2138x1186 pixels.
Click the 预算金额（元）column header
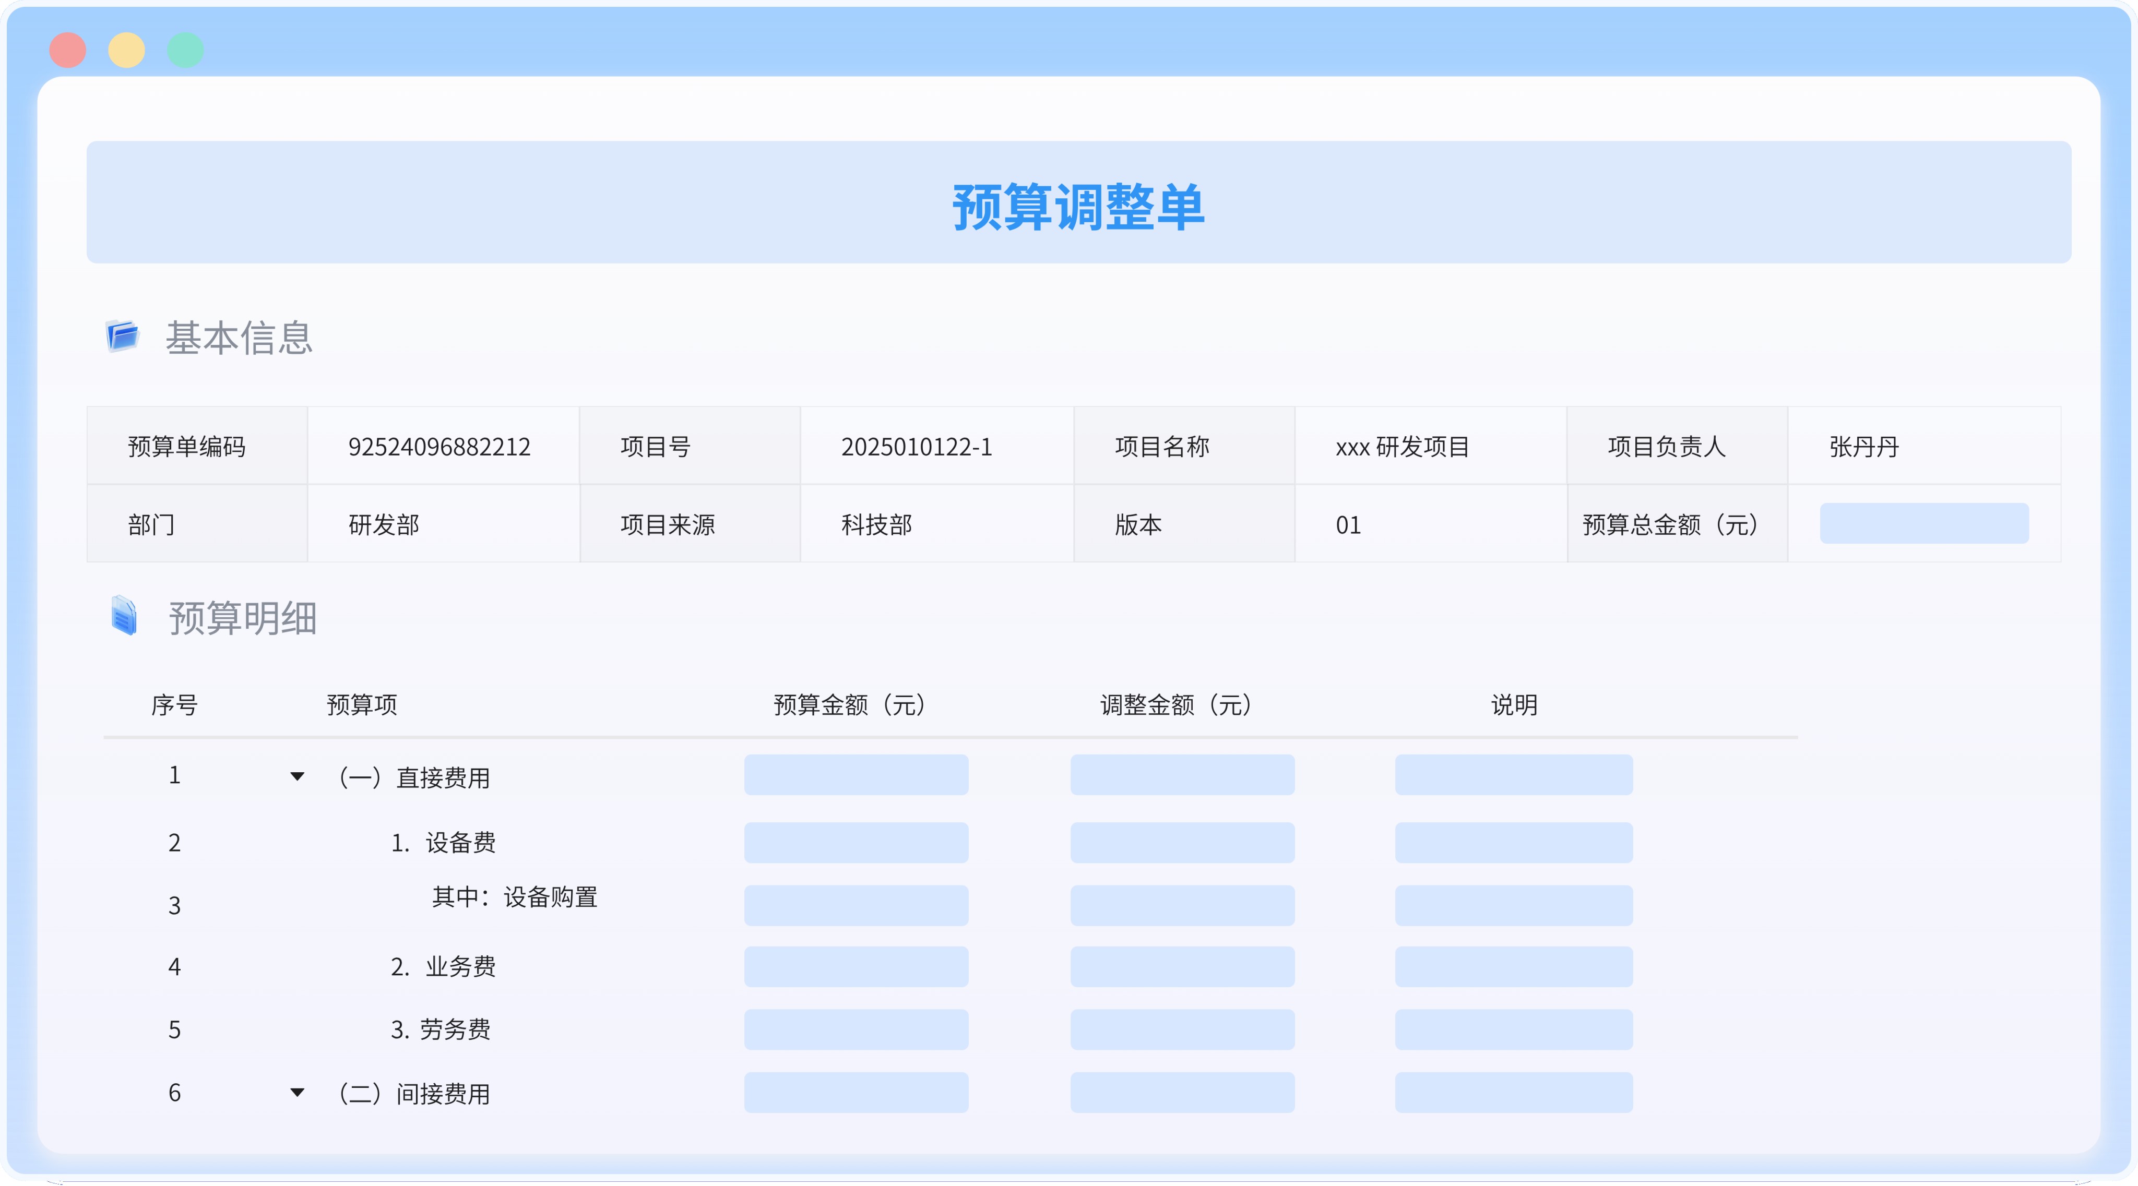851,705
